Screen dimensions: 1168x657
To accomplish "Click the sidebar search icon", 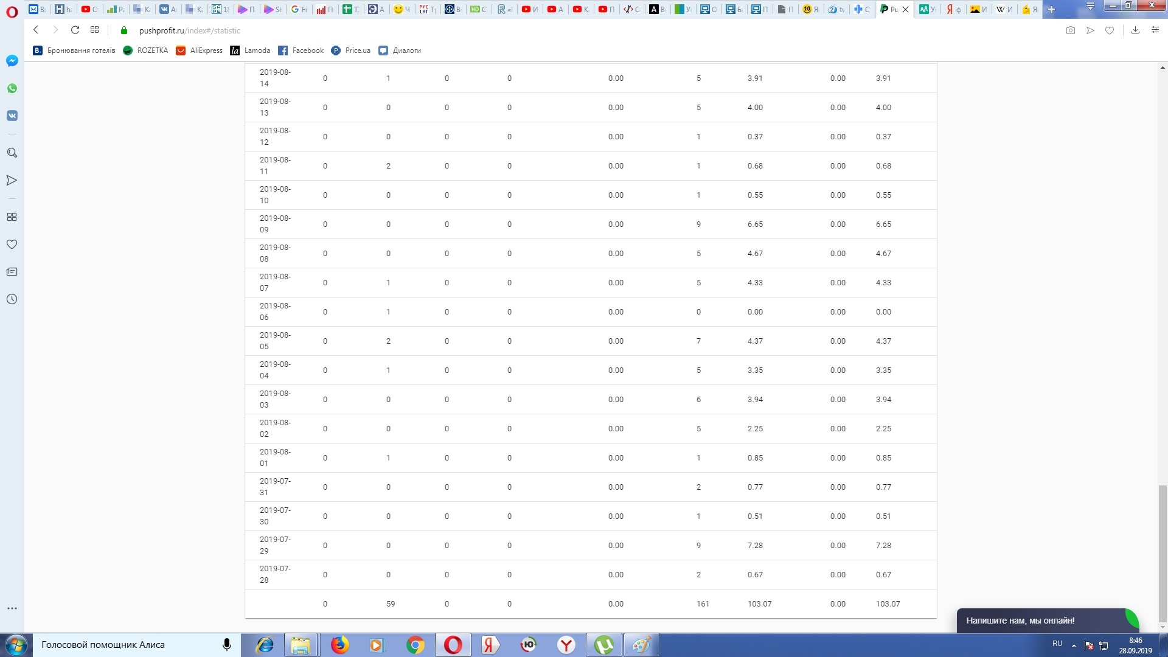I will [12, 153].
